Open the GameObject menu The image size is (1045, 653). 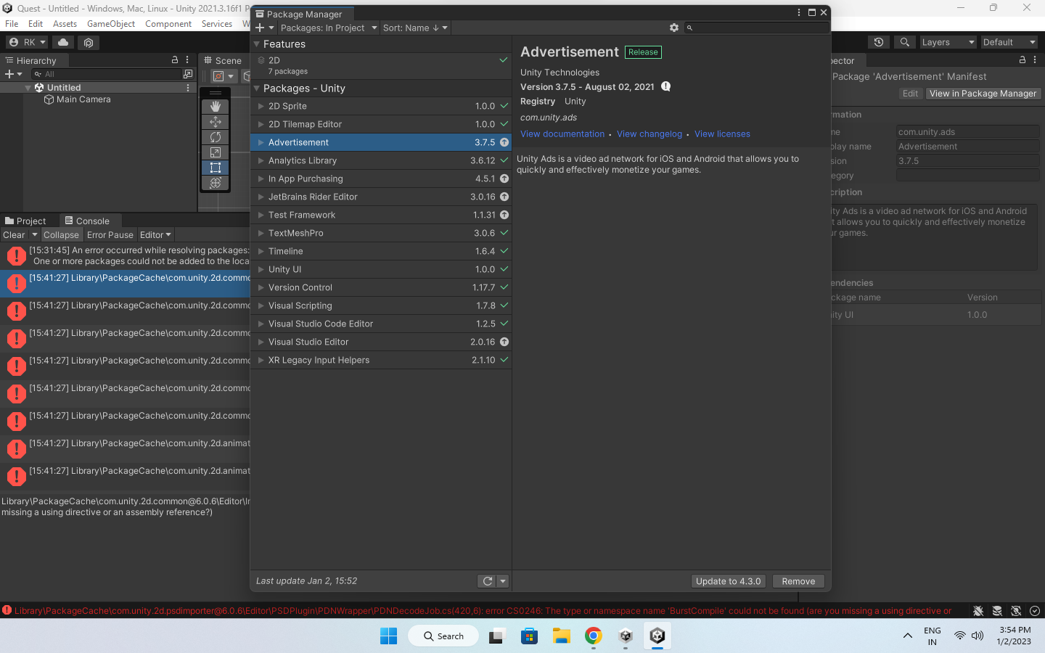pyautogui.click(x=110, y=23)
